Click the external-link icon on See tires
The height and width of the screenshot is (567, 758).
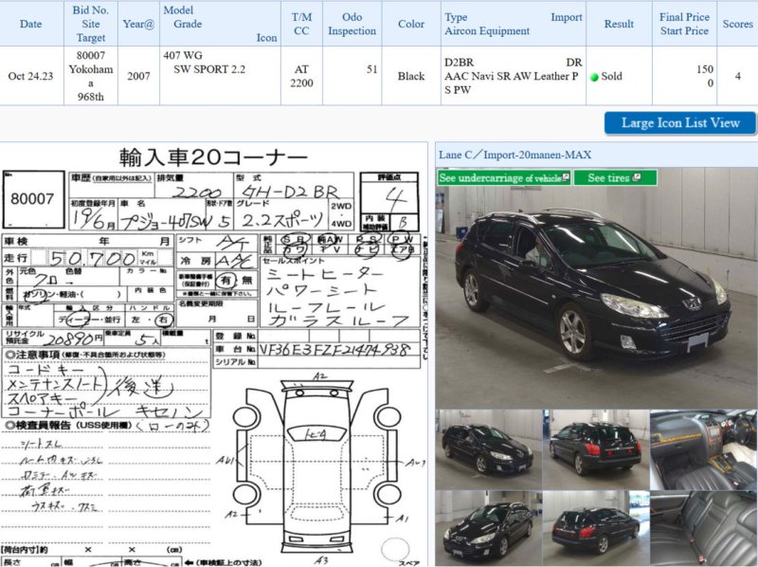[x=636, y=177]
